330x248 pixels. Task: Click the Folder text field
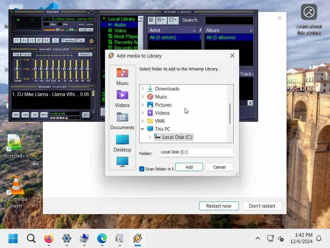coord(196,152)
